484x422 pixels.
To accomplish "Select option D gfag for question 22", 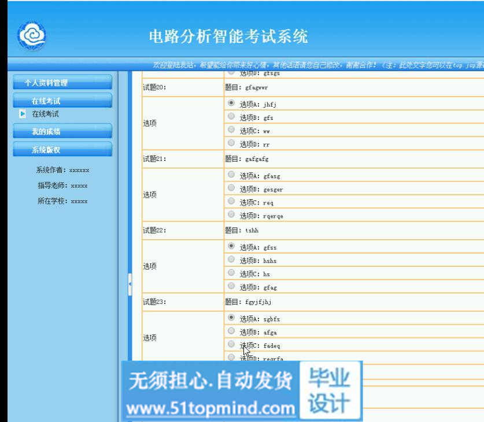I will (231, 286).
